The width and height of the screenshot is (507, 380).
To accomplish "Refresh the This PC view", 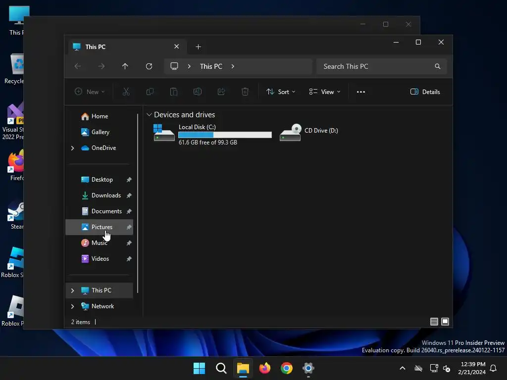I will coord(149,66).
